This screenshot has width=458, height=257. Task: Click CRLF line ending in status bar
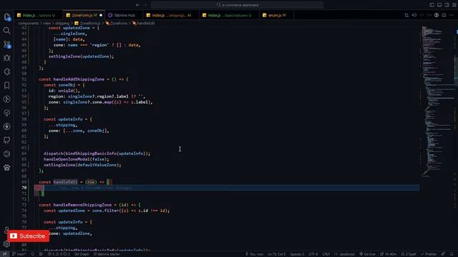(x=326, y=254)
